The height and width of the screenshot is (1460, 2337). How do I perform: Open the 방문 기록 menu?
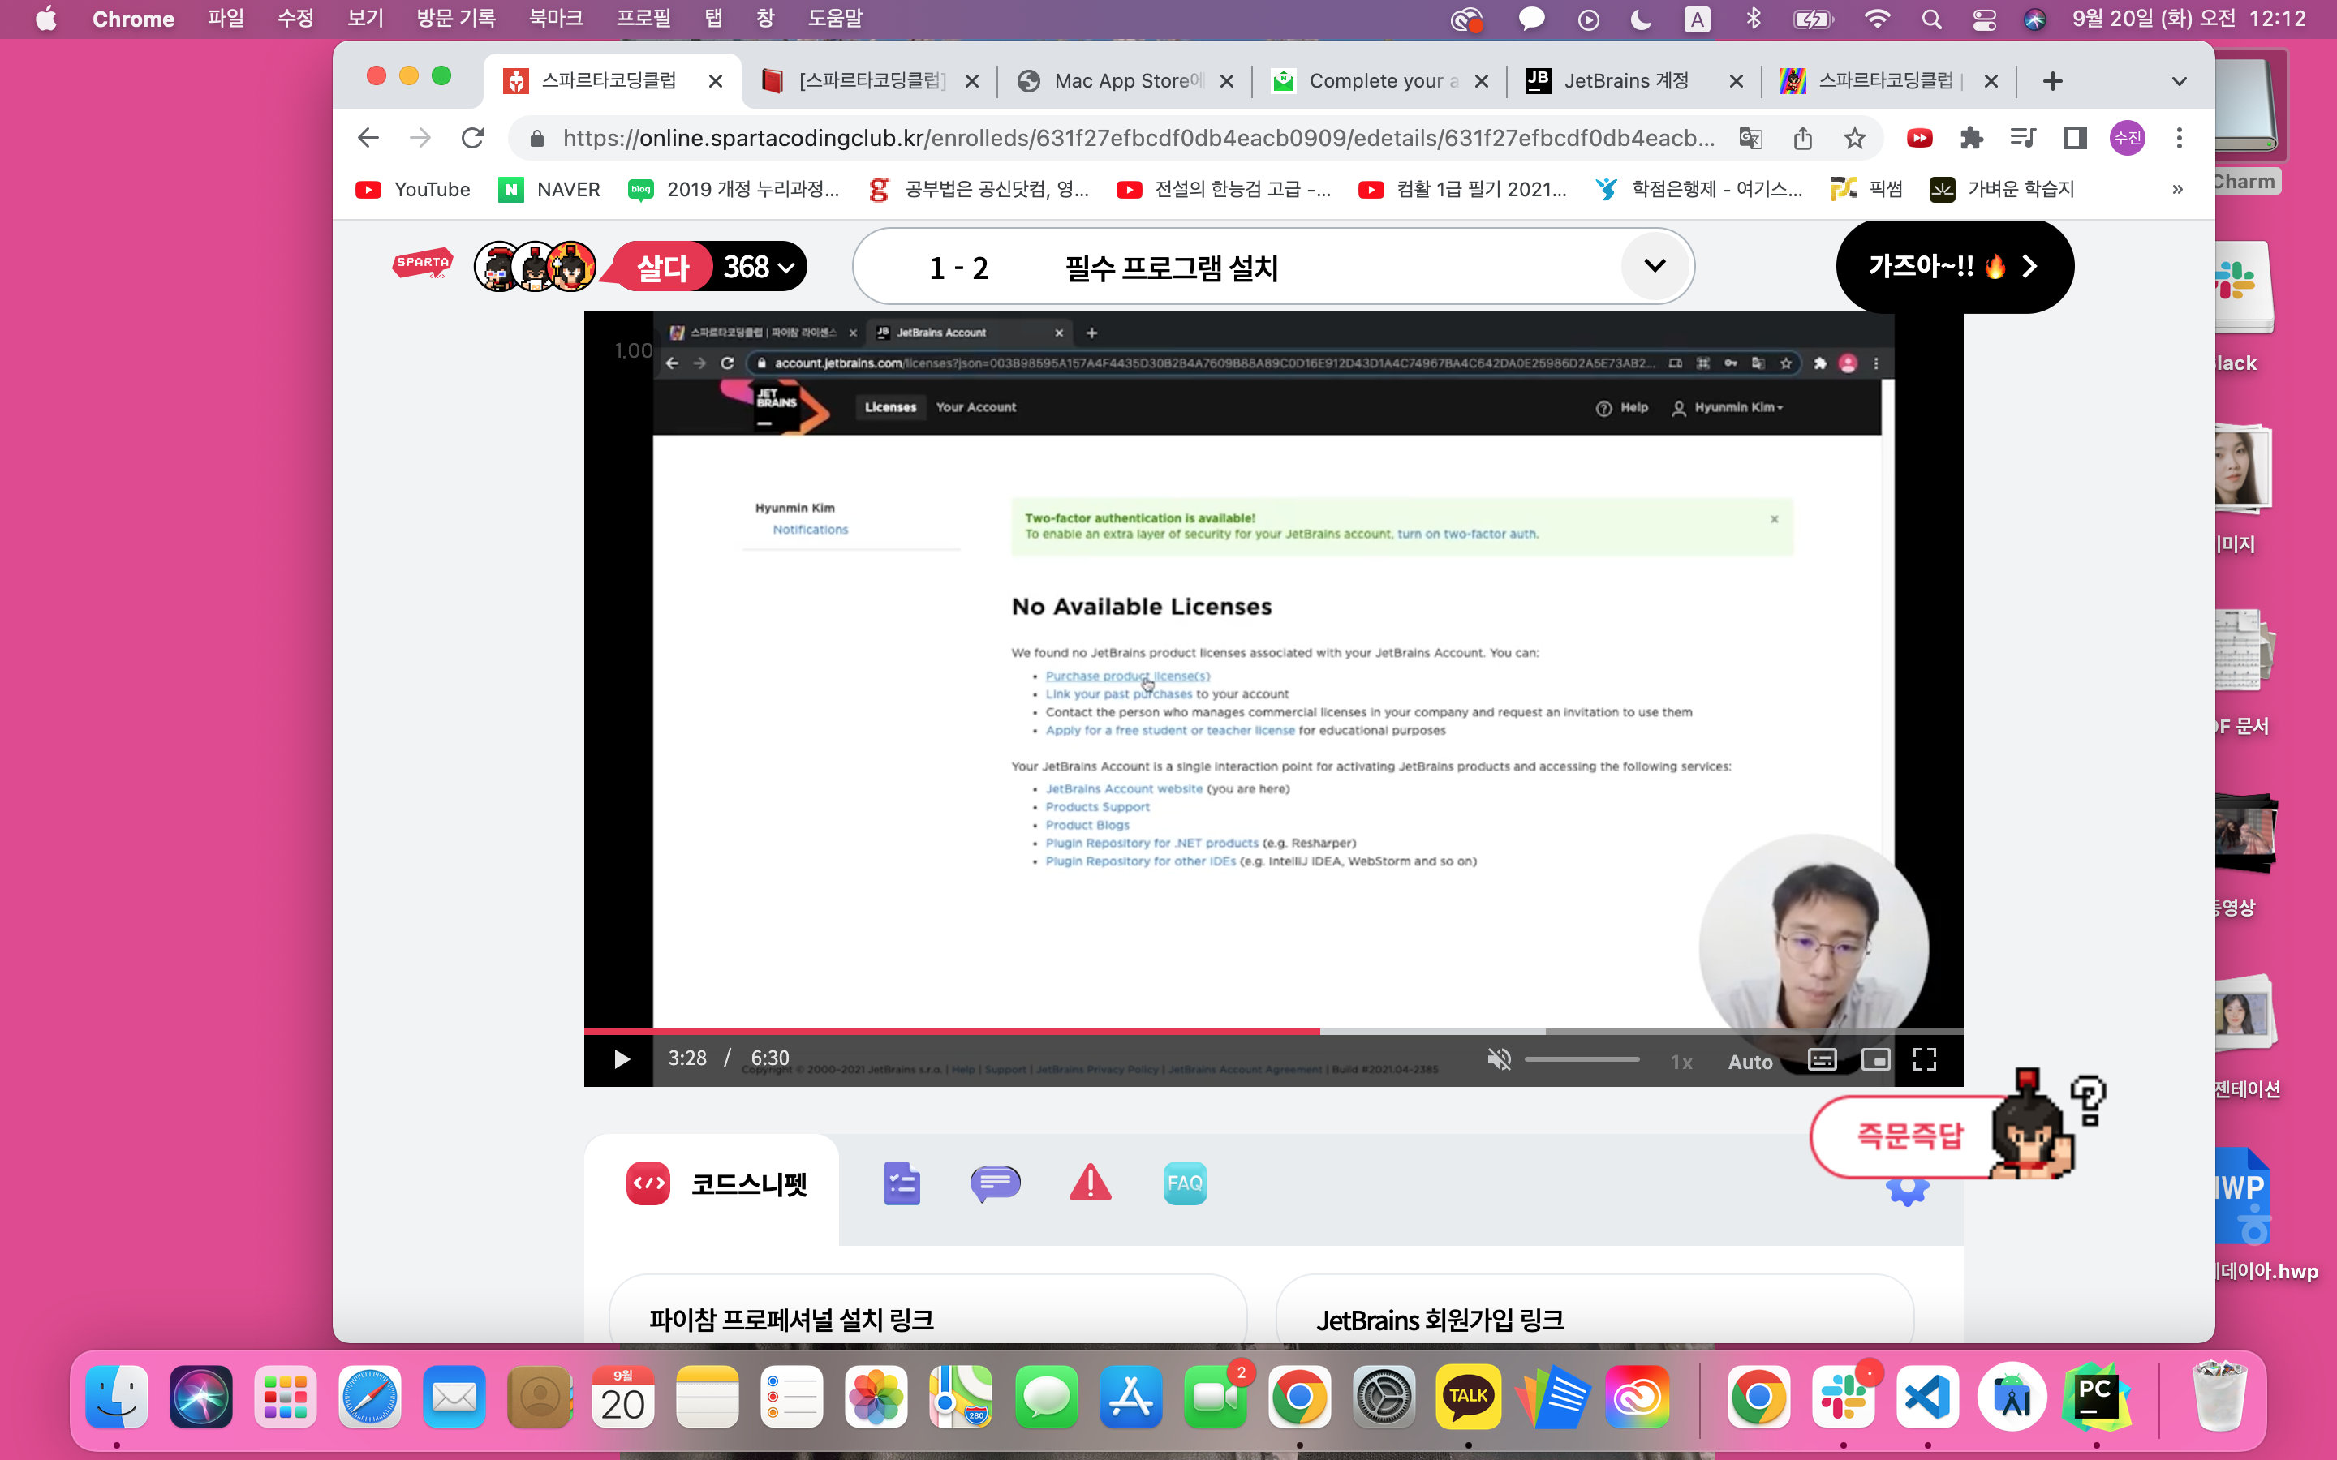tap(455, 19)
